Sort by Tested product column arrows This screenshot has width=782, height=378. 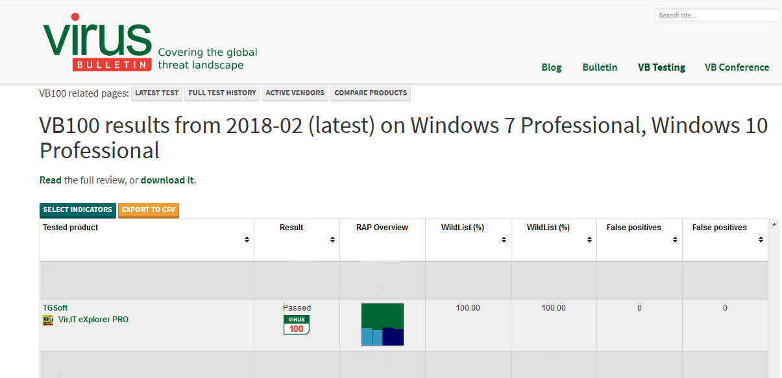coord(247,240)
